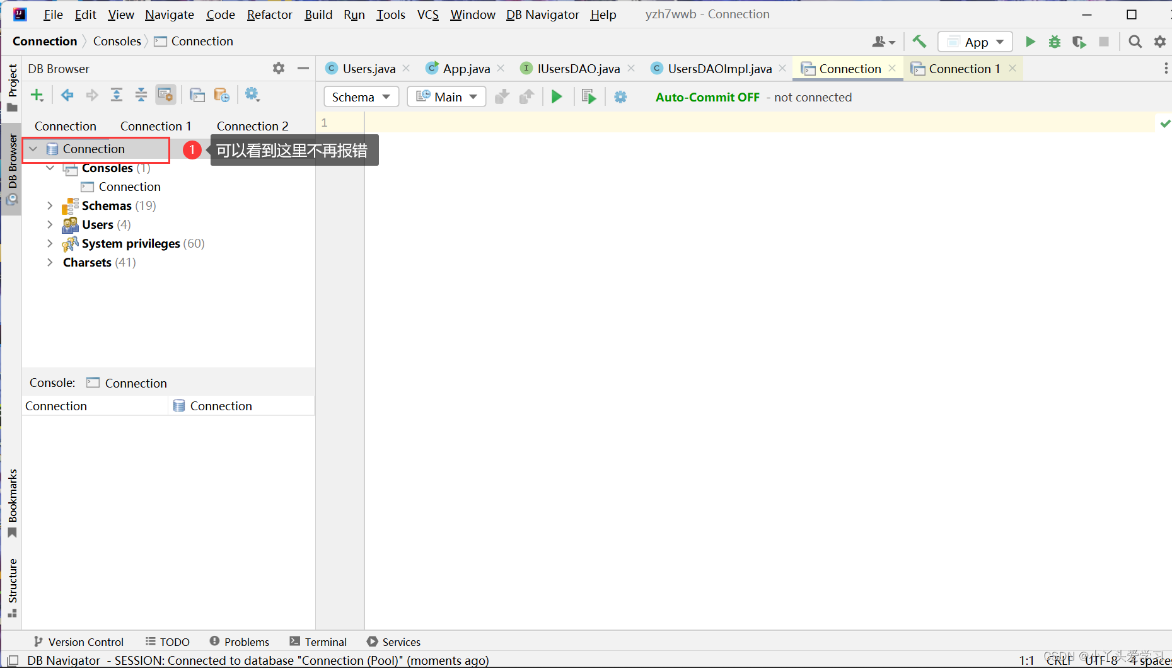Expand the Schemas tree node
This screenshot has width=1172, height=668.
coord(50,205)
